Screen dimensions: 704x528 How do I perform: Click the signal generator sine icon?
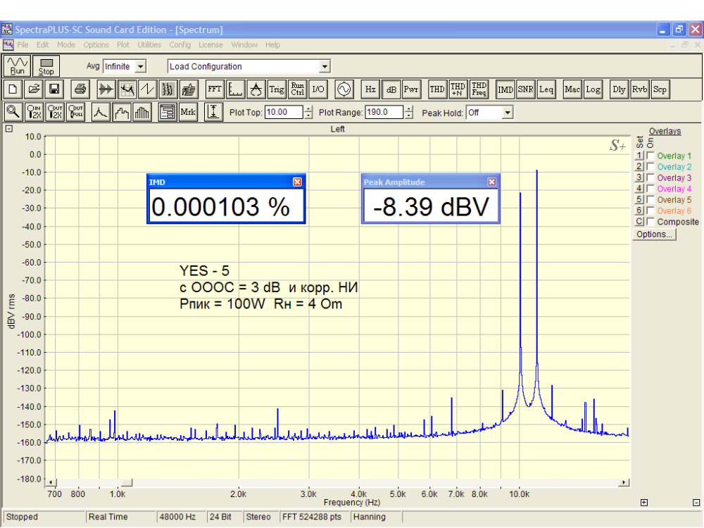(344, 89)
